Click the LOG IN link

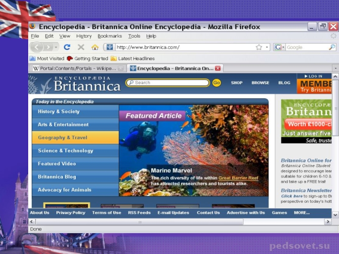(314, 76)
